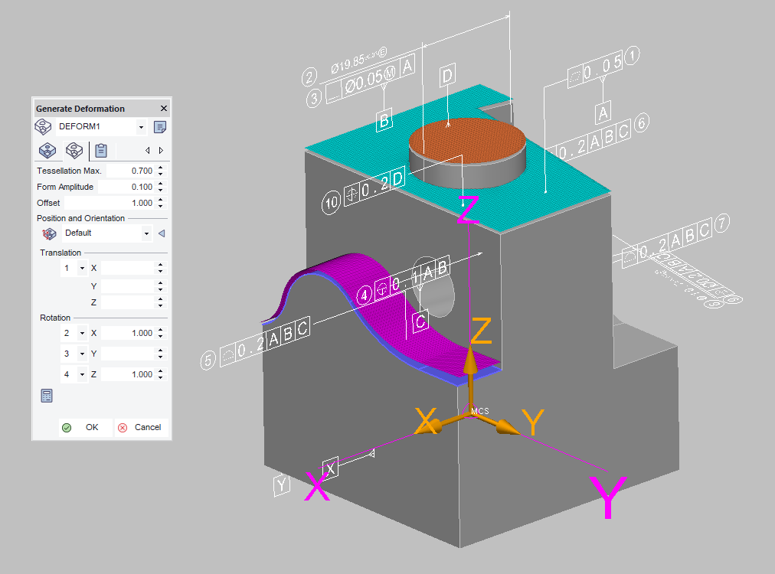Increase the Offset value with up arrow
Image resolution: width=775 pixels, height=574 pixels.
161,200
